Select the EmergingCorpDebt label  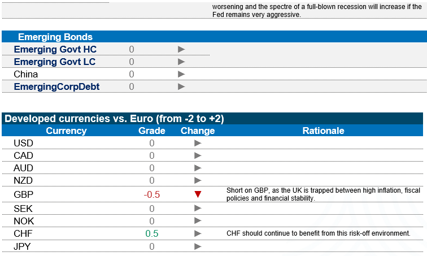pyautogui.click(x=56, y=86)
